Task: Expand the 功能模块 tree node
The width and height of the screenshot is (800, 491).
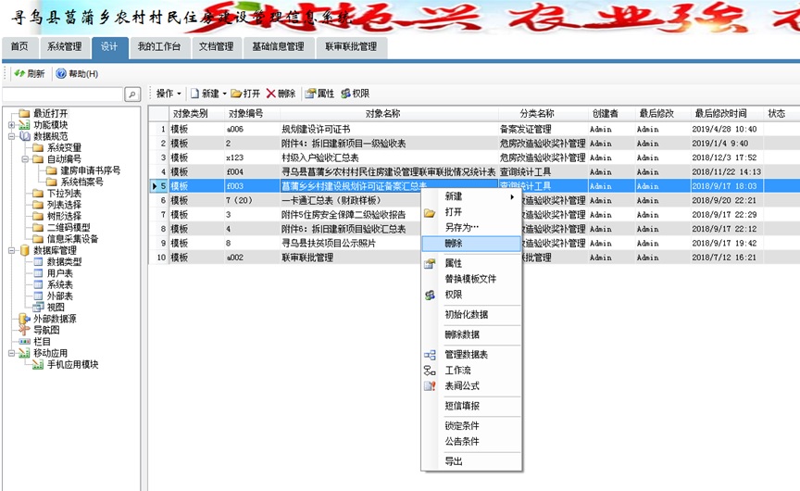Action: click(x=11, y=124)
